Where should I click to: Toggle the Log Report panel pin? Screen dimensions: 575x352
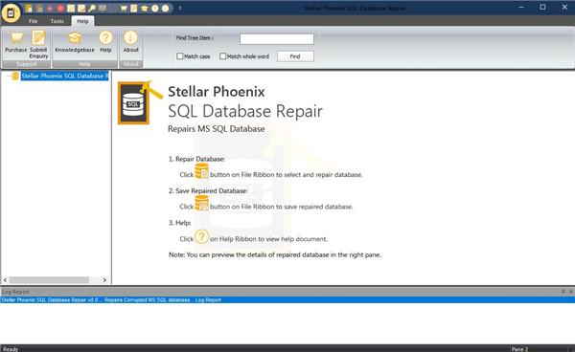(x=563, y=292)
